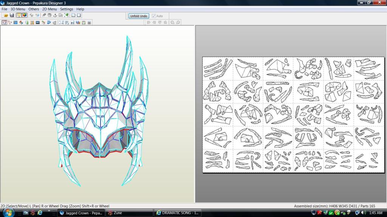Viewport: 387px width, 217px height.
Task: Click the align right icon
Action: 154,22
